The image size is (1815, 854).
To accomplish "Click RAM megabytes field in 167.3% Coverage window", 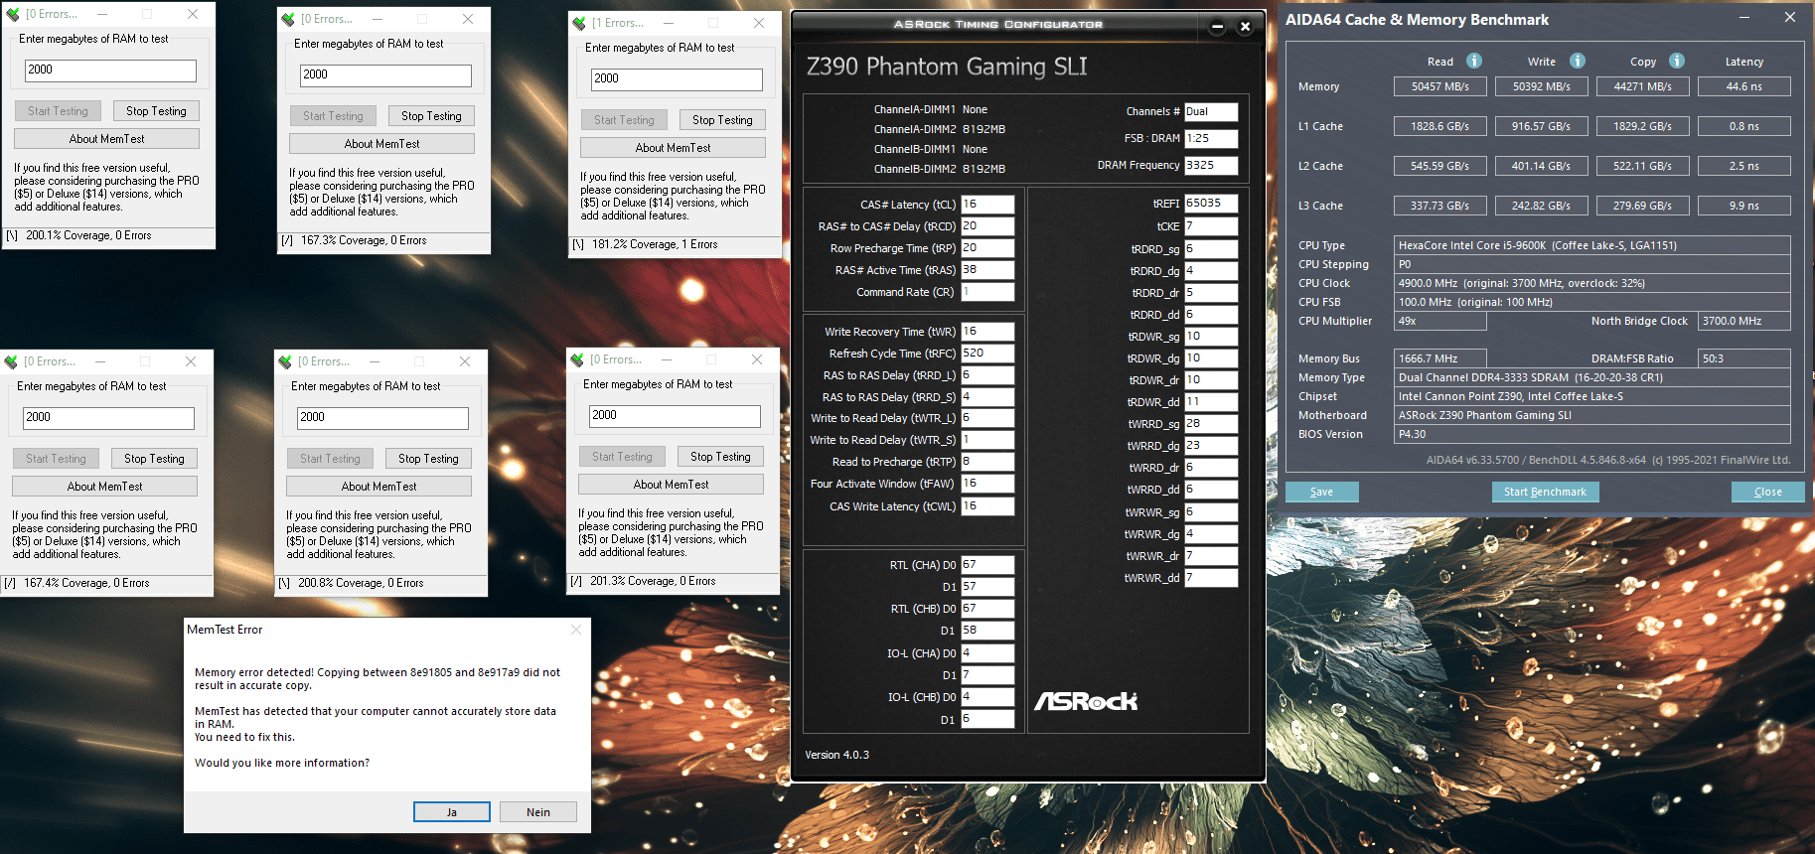I will point(385,75).
